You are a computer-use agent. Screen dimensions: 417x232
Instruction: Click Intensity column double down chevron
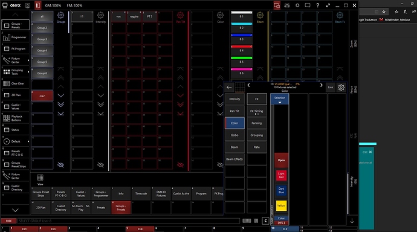[100, 105]
